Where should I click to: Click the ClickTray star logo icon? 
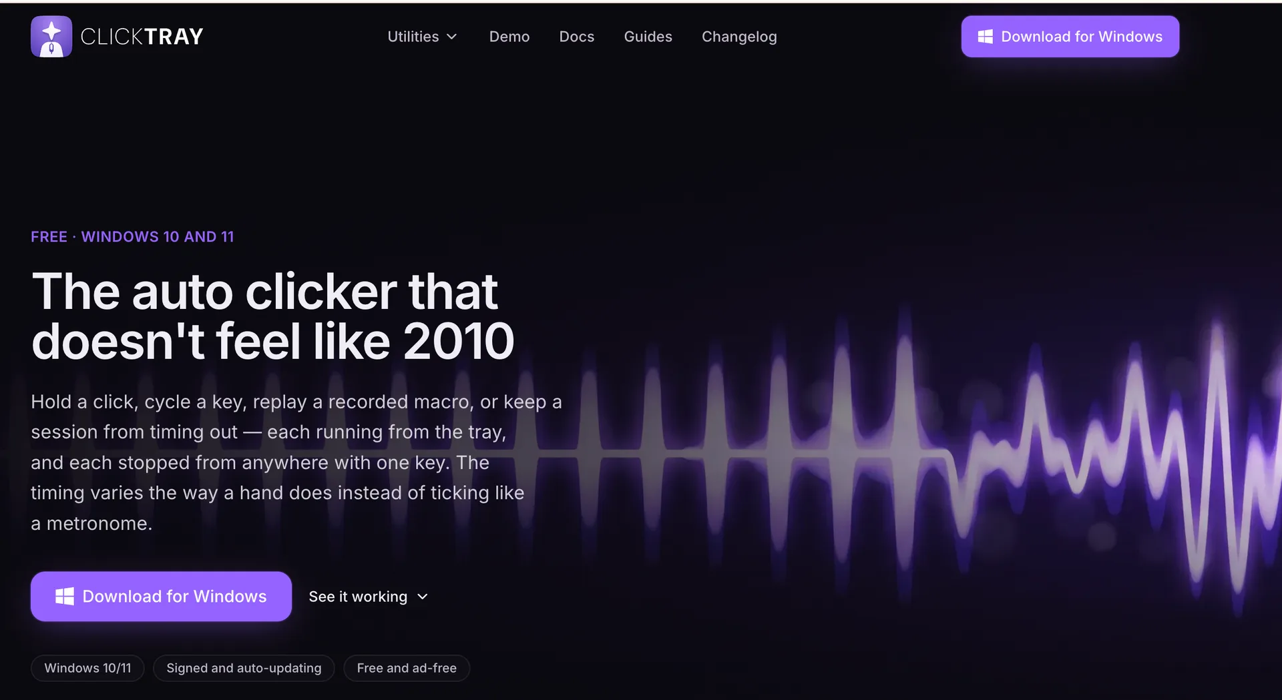tap(51, 37)
